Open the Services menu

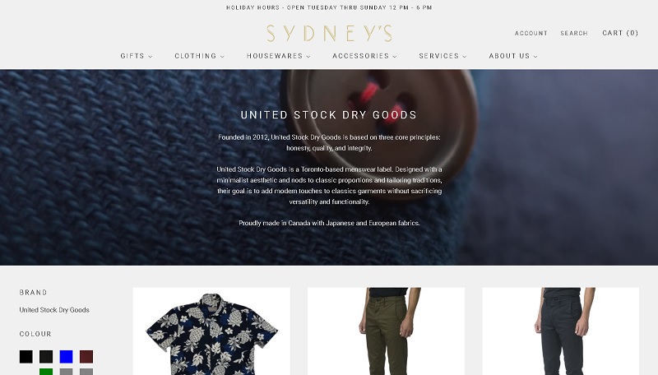coord(443,56)
